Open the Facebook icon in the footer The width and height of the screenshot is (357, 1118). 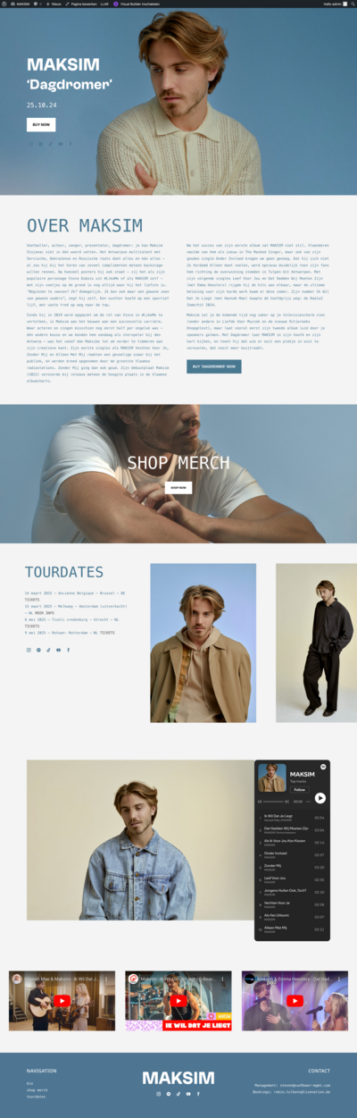click(198, 1093)
